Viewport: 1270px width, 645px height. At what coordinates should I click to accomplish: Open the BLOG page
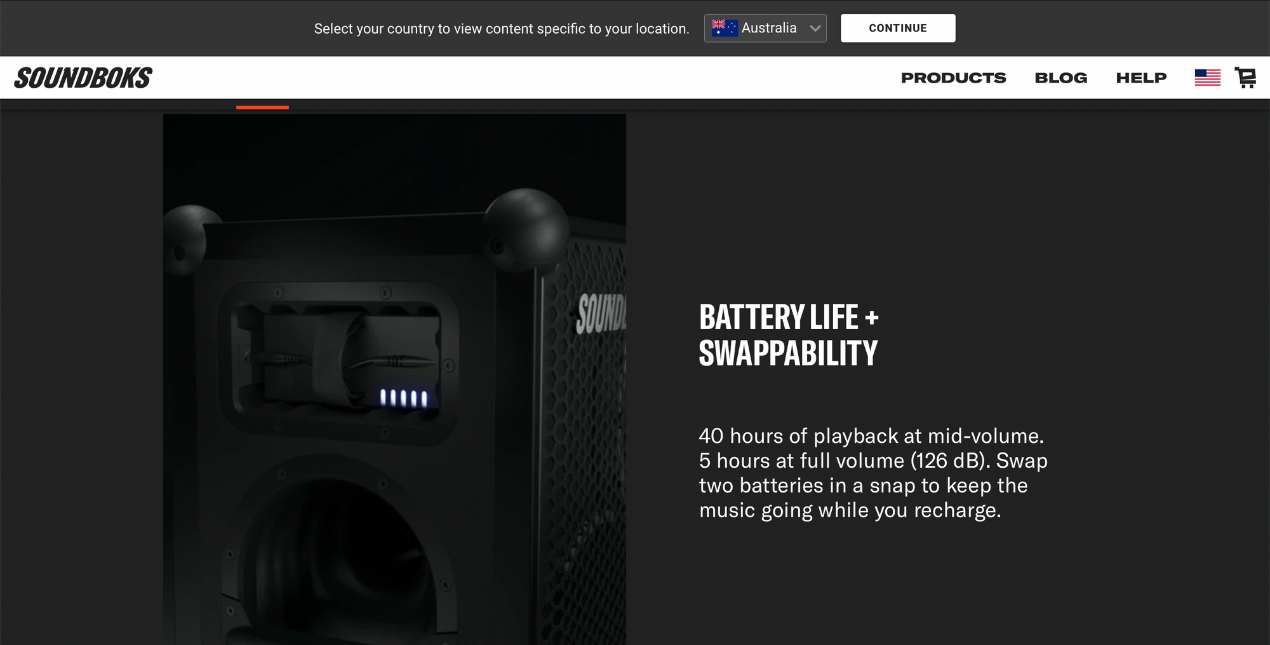(1061, 78)
